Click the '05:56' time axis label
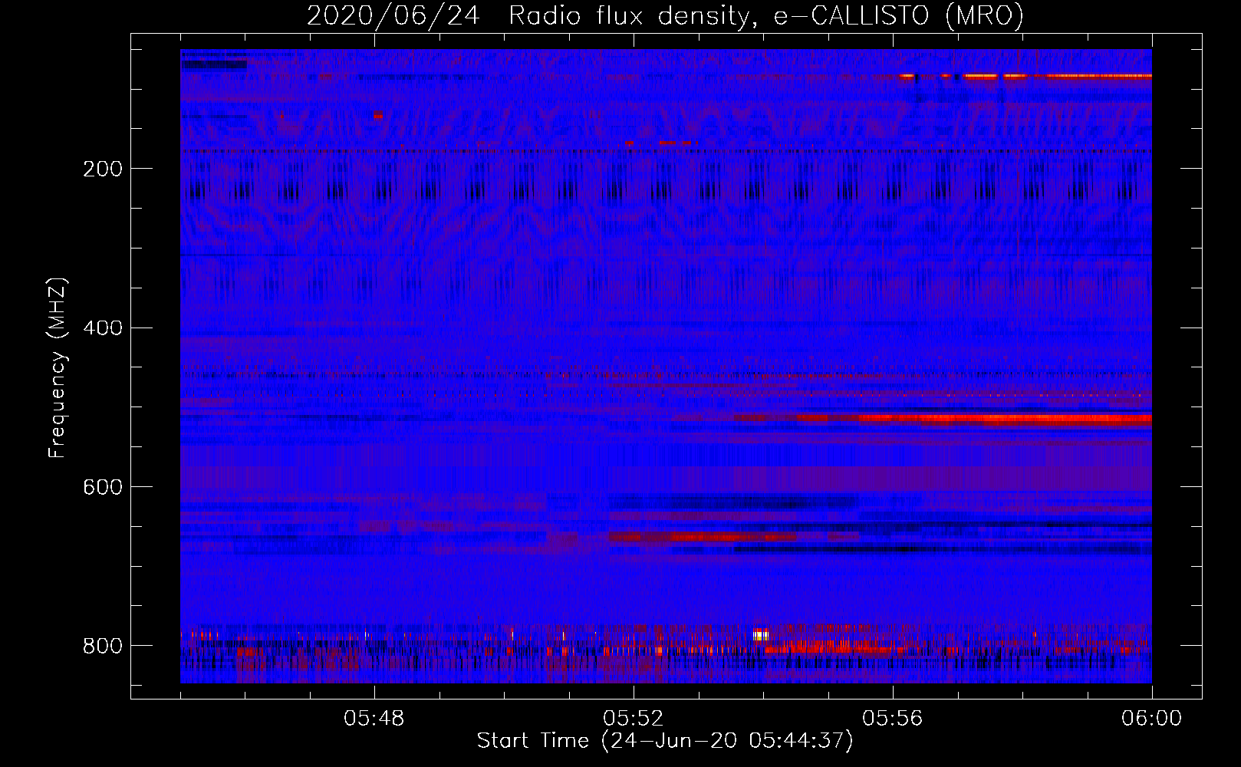Image resolution: width=1241 pixels, height=767 pixels. point(893,719)
